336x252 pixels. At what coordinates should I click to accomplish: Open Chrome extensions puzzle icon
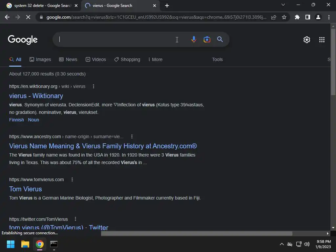(x=297, y=17)
